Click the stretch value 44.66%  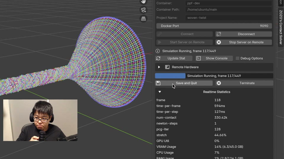[220, 135]
